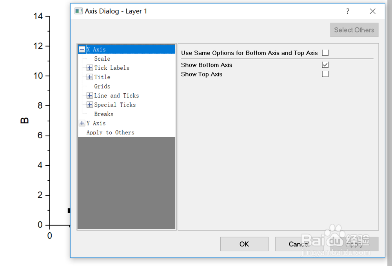Open the Title settings item
The height and width of the screenshot is (266, 392).
pyautogui.click(x=102, y=77)
